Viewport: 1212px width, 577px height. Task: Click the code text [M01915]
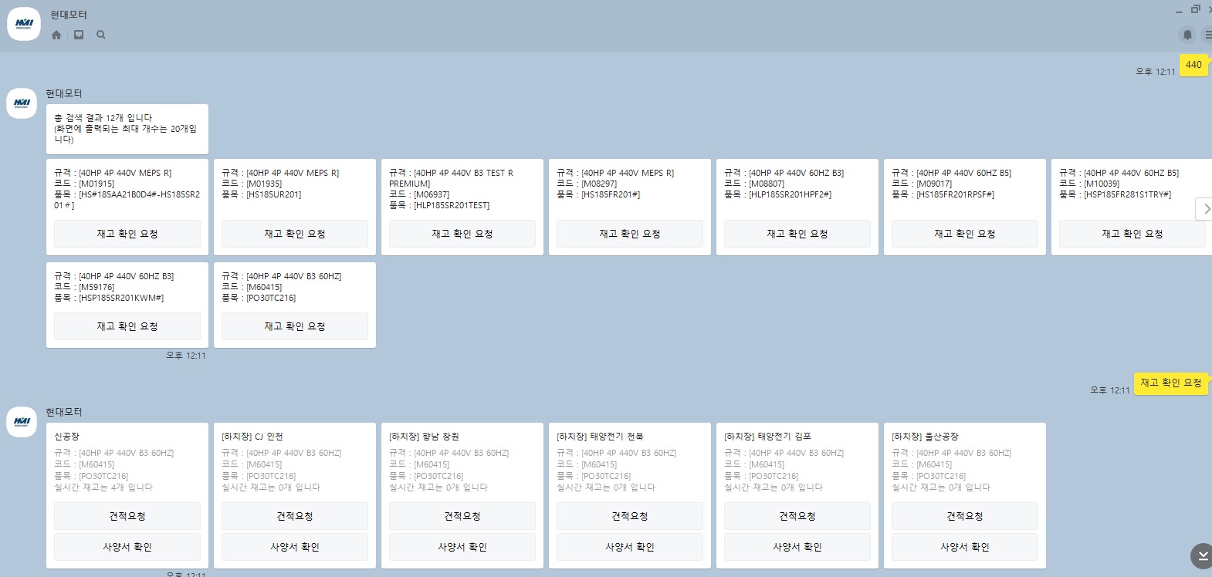point(96,184)
